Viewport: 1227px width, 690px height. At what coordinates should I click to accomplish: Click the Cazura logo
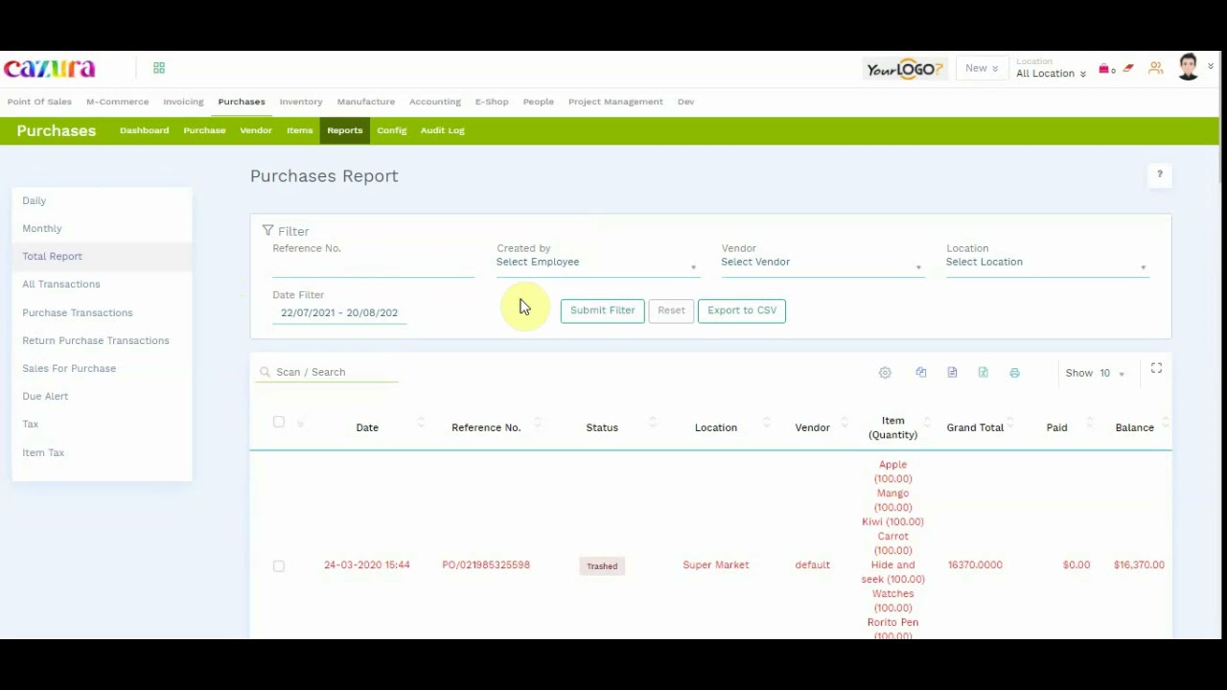(x=50, y=68)
